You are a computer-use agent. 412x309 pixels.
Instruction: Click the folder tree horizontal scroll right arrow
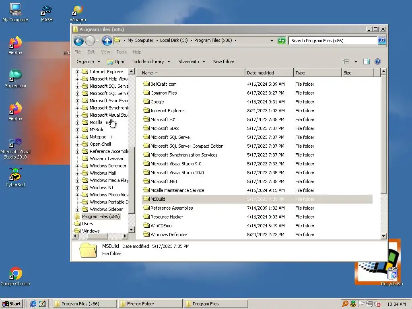point(125,236)
